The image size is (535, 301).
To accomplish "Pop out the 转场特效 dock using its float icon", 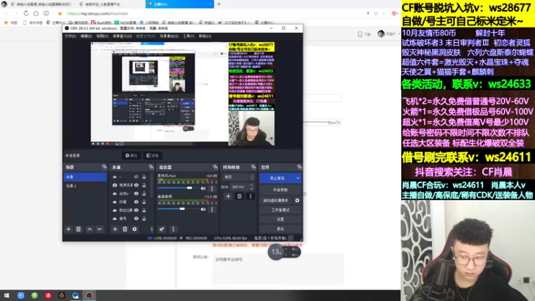I will pyautogui.click(x=253, y=167).
